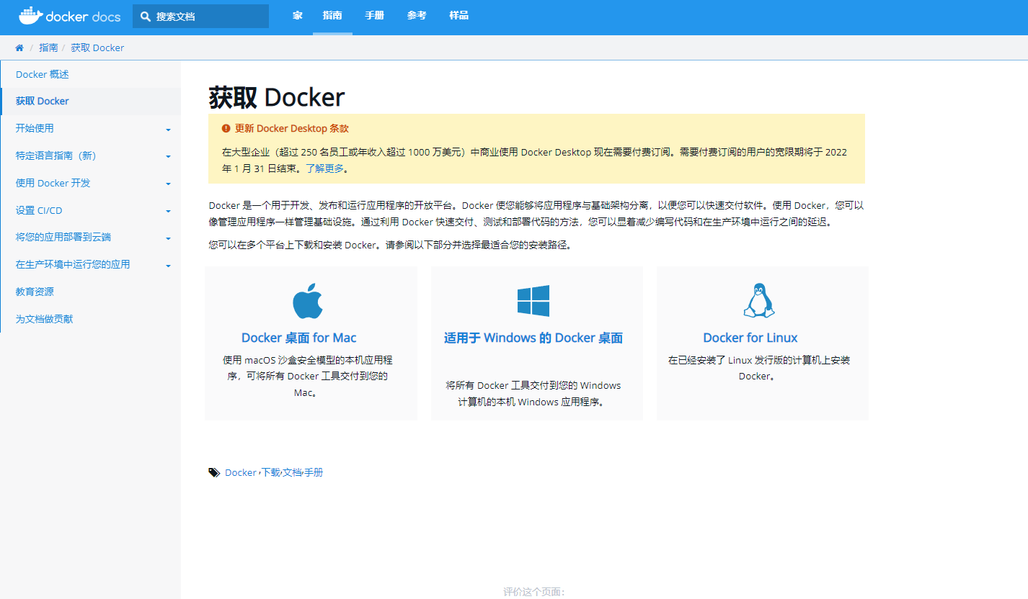Screen dimensions: 1028x599
Task: Select the 指南 nav tab
Action: (x=332, y=16)
